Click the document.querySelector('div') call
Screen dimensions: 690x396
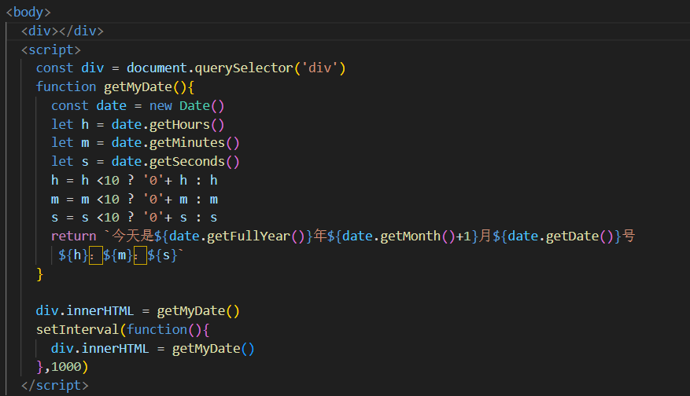coord(236,68)
